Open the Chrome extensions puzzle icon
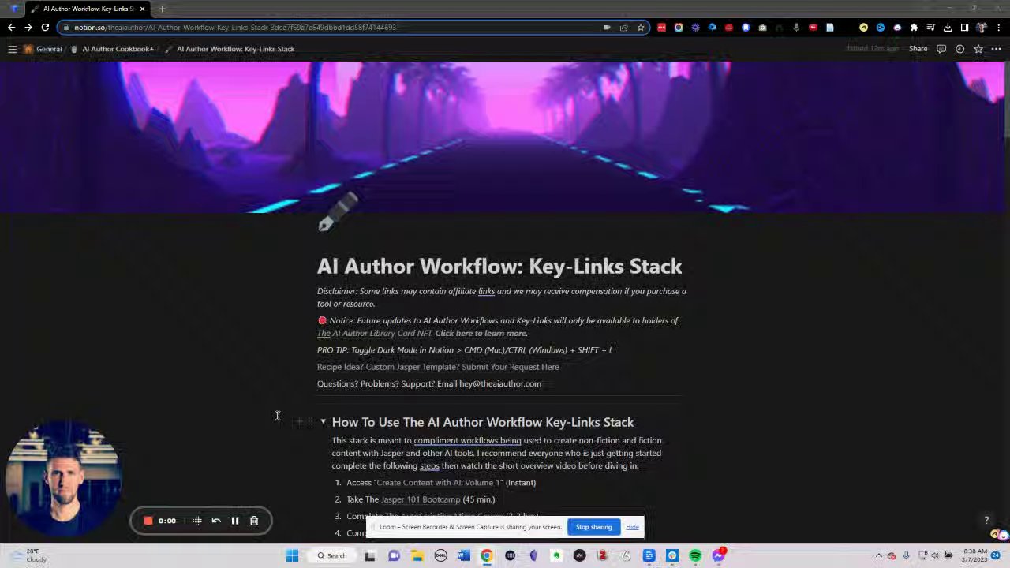The height and width of the screenshot is (568, 1010). coord(914,28)
